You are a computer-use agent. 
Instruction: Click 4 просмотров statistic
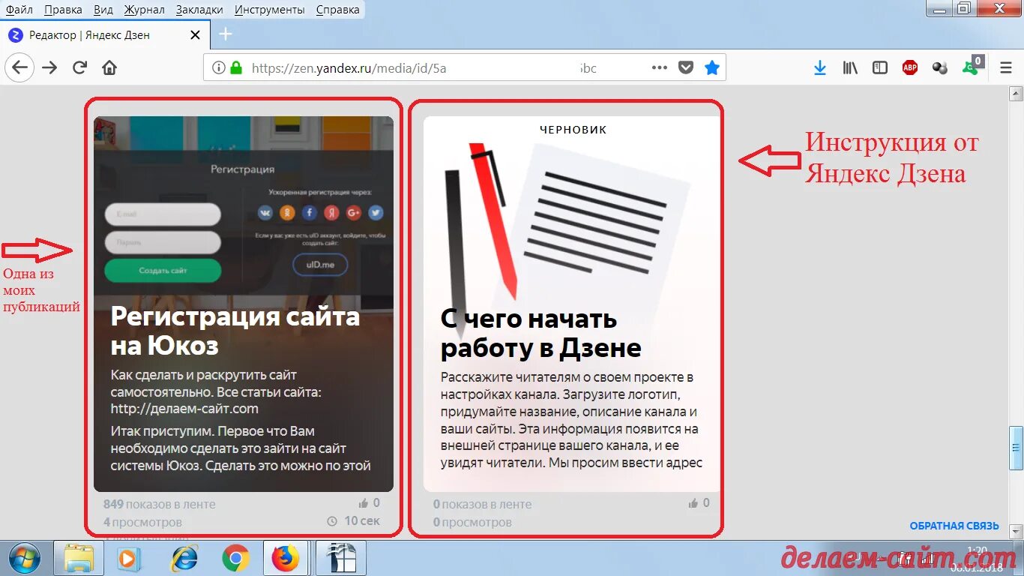pyautogui.click(x=142, y=522)
